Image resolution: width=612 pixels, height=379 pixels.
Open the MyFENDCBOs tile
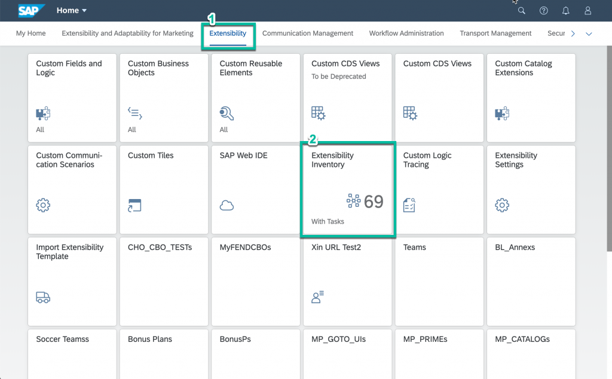tap(256, 282)
